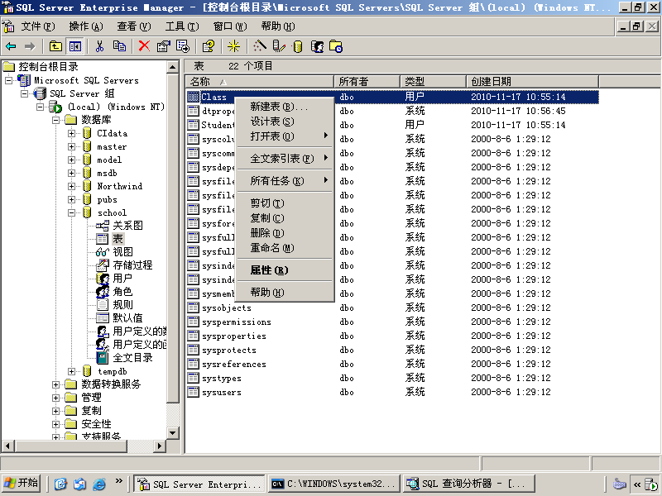Click the Forward arrow toolbar icon
This screenshot has width=662, height=496.
point(30,46)
